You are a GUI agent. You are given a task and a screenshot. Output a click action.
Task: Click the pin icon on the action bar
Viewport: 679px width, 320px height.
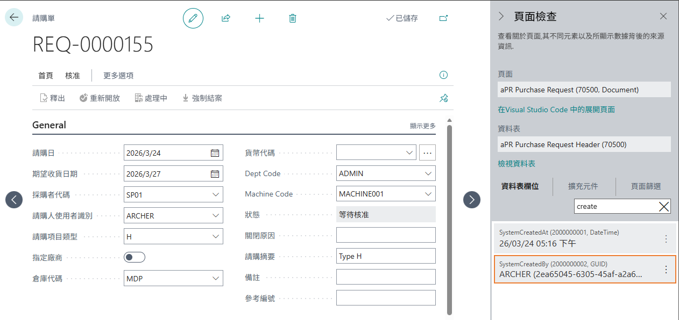(443, 98)
